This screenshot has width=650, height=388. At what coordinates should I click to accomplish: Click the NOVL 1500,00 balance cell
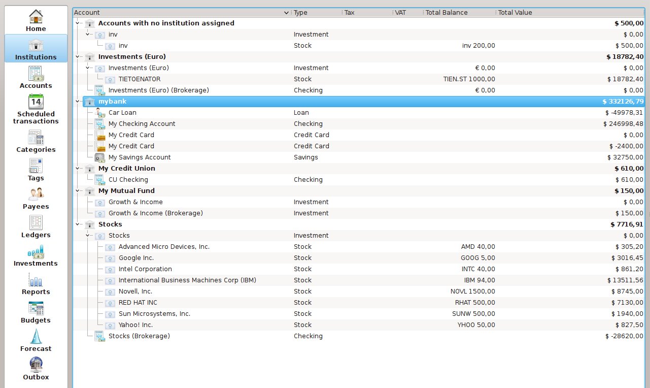tap(472, 292)
